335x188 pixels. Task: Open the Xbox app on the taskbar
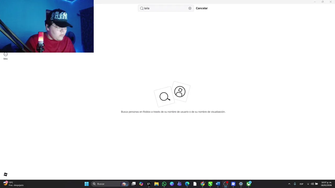point(249,184)
